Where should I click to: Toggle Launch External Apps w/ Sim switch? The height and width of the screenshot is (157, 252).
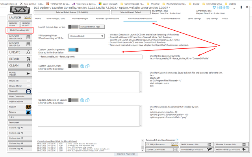(73, 27)
